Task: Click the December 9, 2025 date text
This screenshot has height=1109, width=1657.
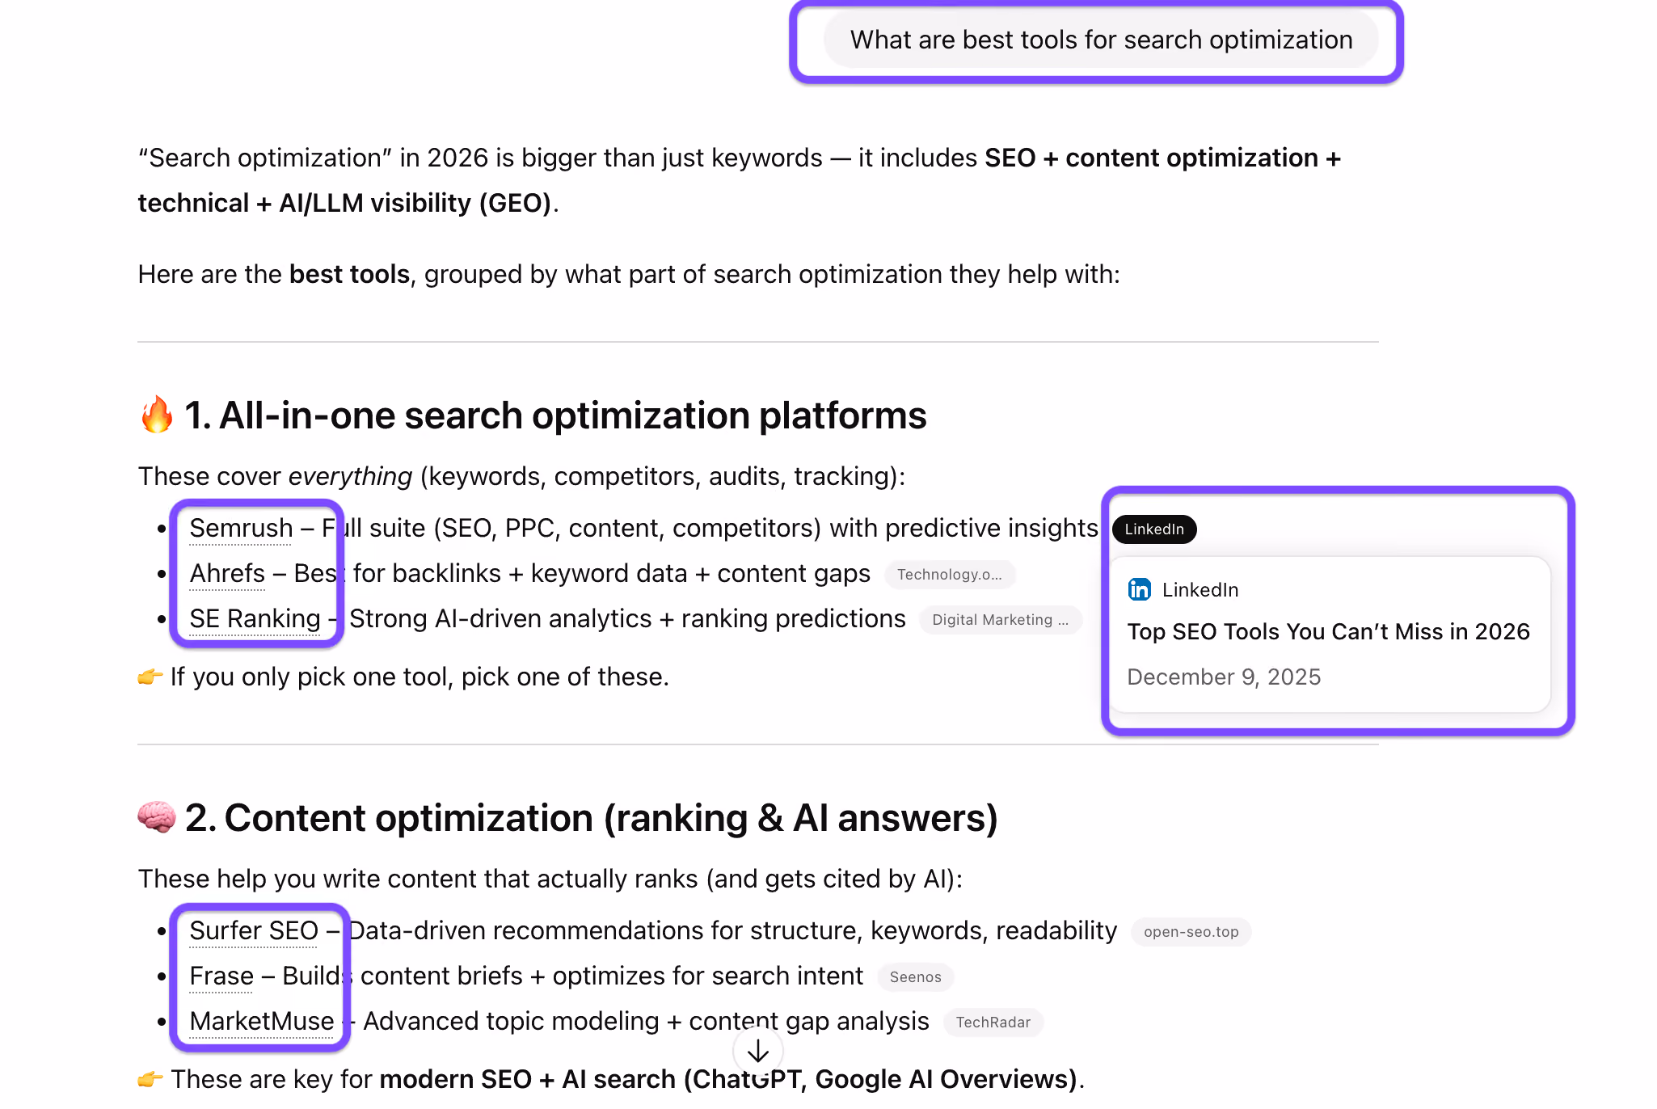Action: 1224,677
